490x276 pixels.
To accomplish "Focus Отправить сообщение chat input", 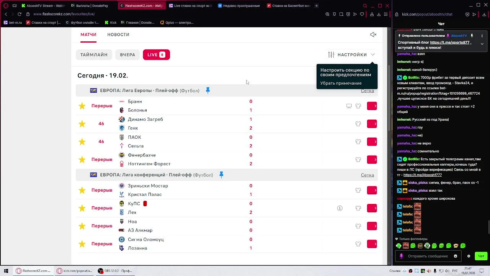I will [x=428, y=256].
